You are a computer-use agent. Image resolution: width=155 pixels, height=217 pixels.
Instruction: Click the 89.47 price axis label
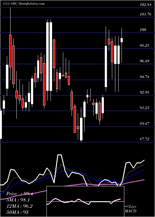144,123
